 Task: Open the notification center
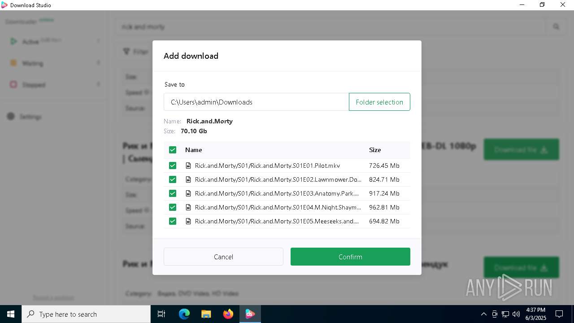(559, 314)
